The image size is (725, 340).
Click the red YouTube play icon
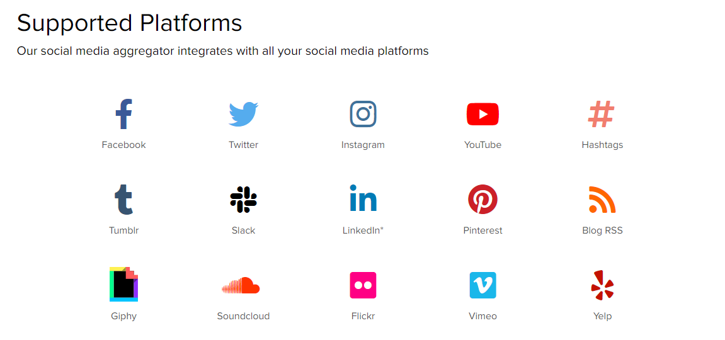(482, 114)
